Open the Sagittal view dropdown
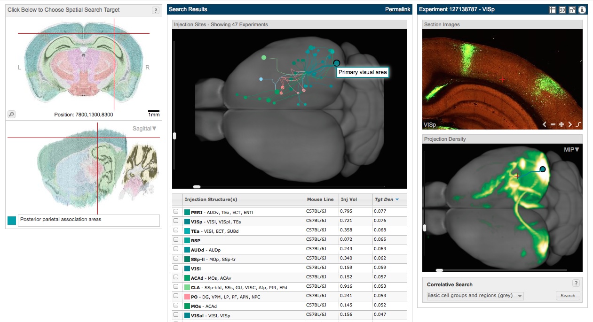The image size is (593, 322). 144,128
